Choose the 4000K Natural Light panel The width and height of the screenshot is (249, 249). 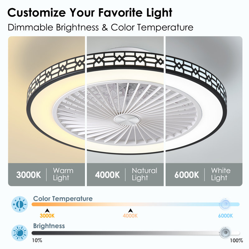coord(125,175)
